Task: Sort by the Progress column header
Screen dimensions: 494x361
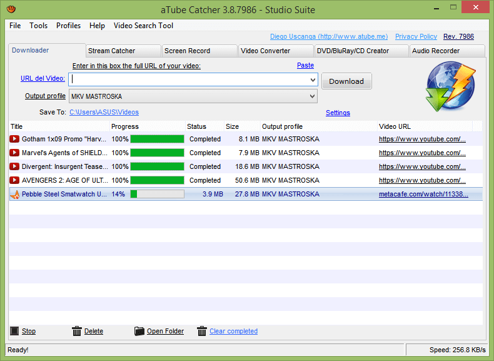Action: tap(148, 126)
